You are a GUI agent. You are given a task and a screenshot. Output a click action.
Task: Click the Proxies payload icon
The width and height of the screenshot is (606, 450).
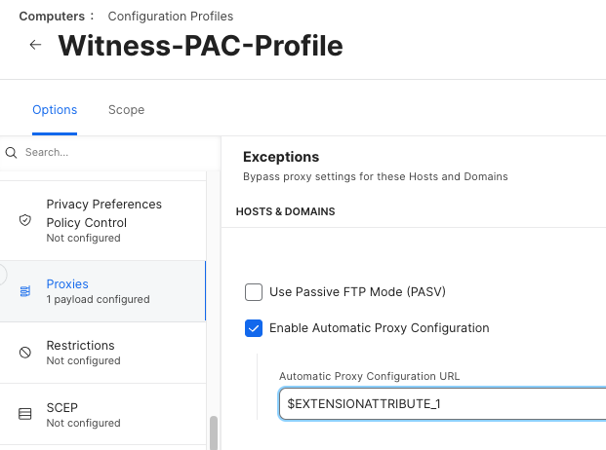pyautogui.click(x=25, y=291)
